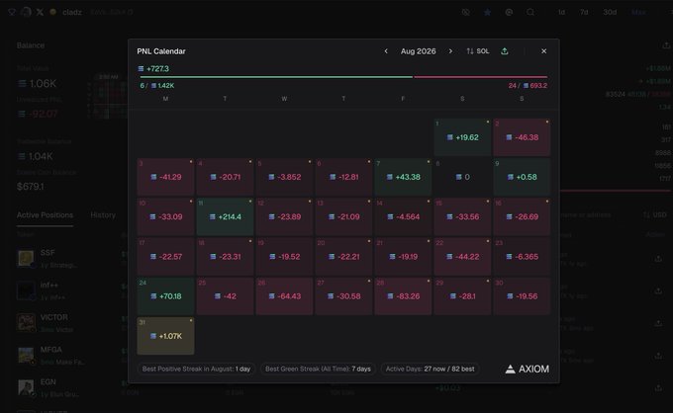Select Max timeframe in background header

click(638, 12)
